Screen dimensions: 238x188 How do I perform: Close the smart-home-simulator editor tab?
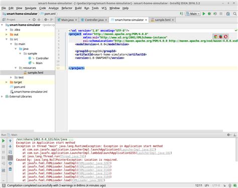click(146, 20)
